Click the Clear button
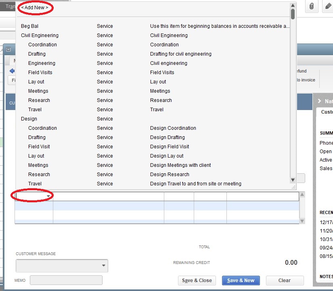This screenshot has height=291, width=333. pos(285,281)
